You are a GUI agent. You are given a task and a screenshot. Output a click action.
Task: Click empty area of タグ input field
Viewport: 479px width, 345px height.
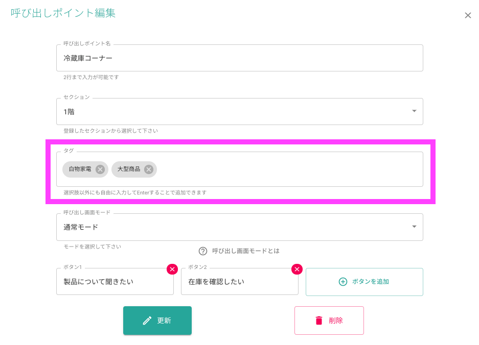click(x=290, y=169)
